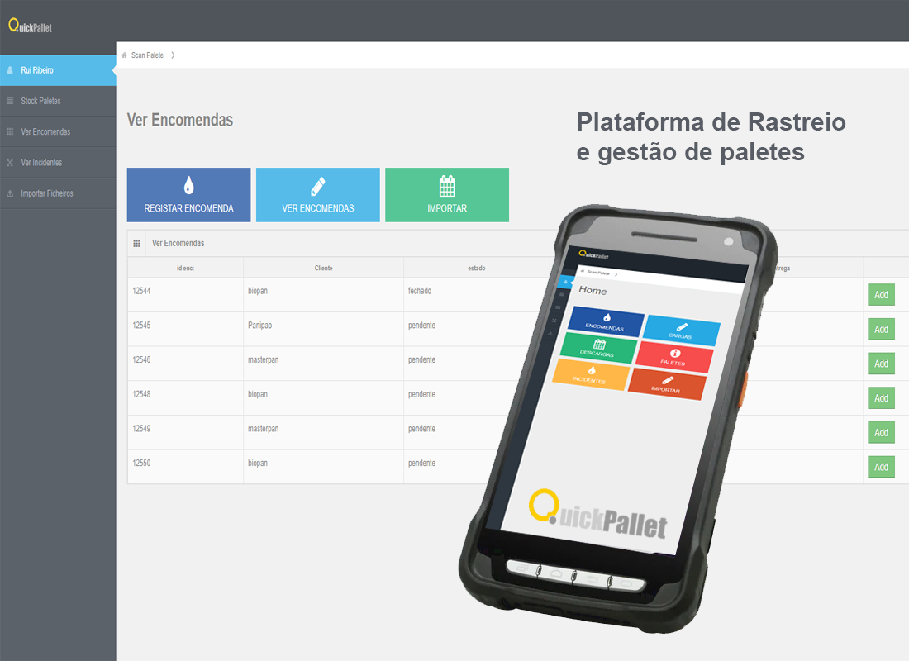Click the grid icon in table panel header
Screen dimensions: 909x661
(136, 244)
